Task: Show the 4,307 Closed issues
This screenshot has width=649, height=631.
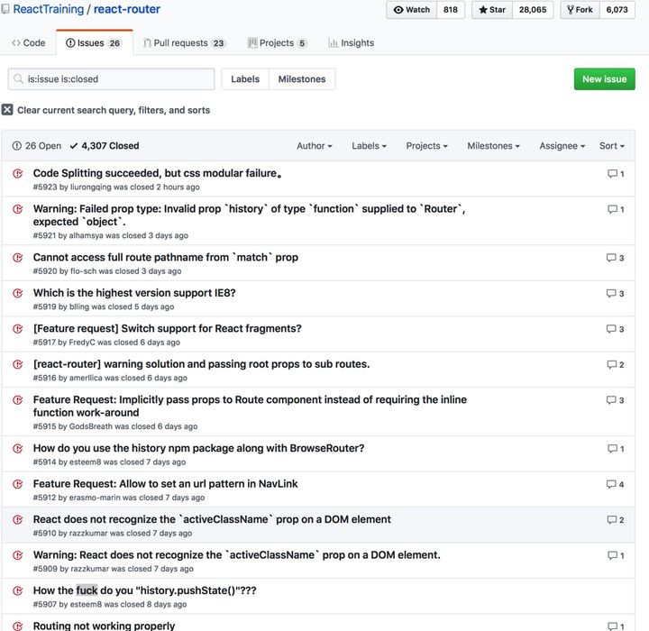Action: [x=105, y=146]
